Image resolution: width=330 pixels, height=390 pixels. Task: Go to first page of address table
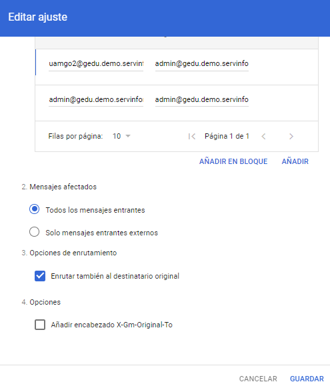tap(192, 136)
